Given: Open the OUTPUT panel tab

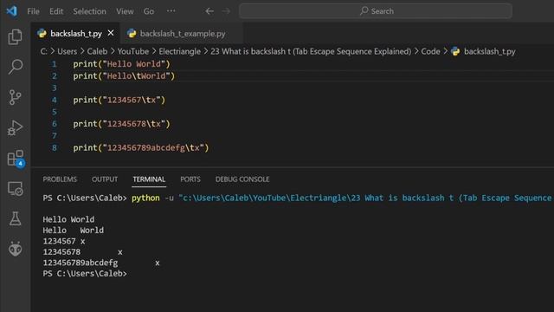Looking at the screenshot, I should pyautogui.click(x=105, y=179).
